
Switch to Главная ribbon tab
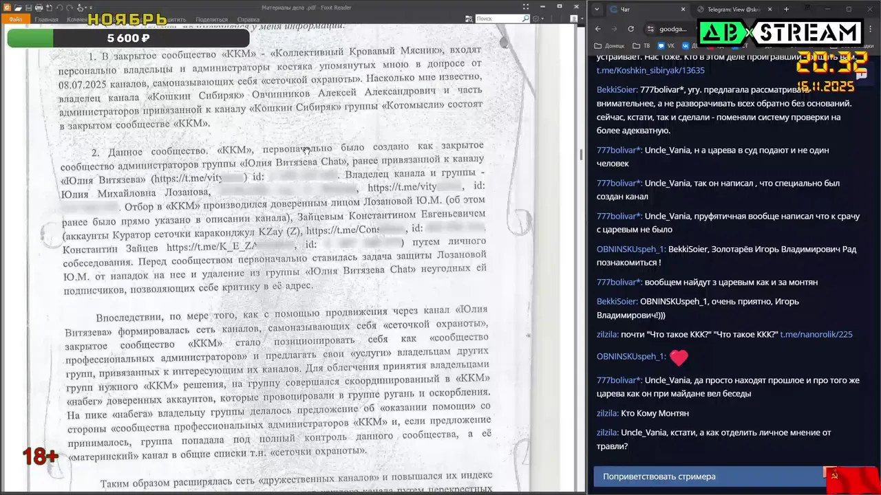tap(47, 19)
